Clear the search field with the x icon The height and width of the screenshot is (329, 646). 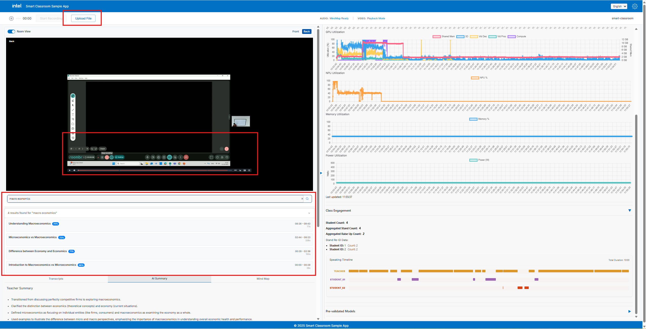coord(302,199)
